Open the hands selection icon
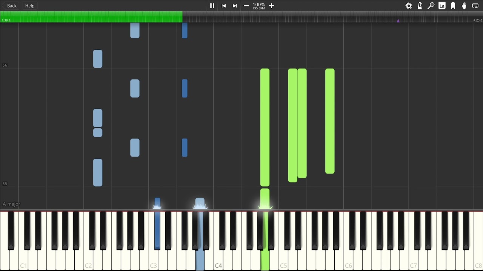 [x=464, y=6]
